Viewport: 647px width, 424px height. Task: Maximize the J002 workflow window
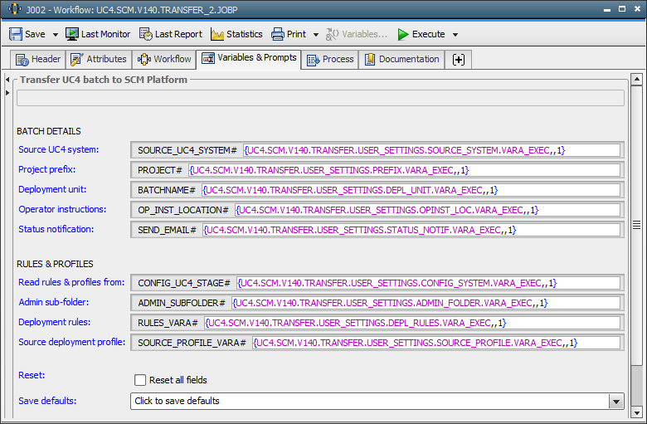(622, 9)
